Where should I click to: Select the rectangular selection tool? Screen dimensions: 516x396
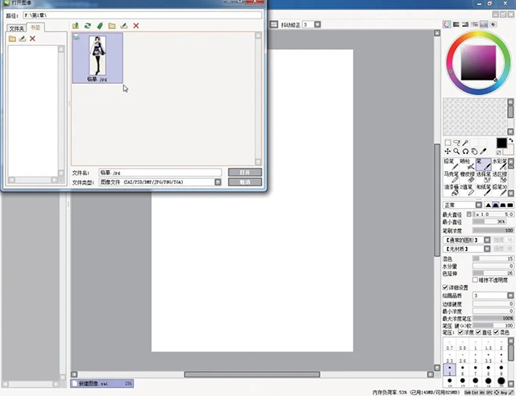coord(447,142)
